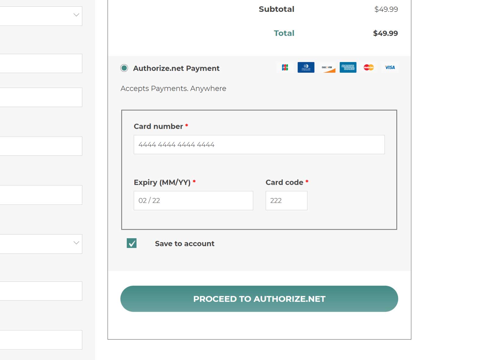Click the American Express card logo
Viewport: 499px width, 360px height.
(x=348, y=68)
